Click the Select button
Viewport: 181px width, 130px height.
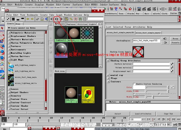click(118, 114)
